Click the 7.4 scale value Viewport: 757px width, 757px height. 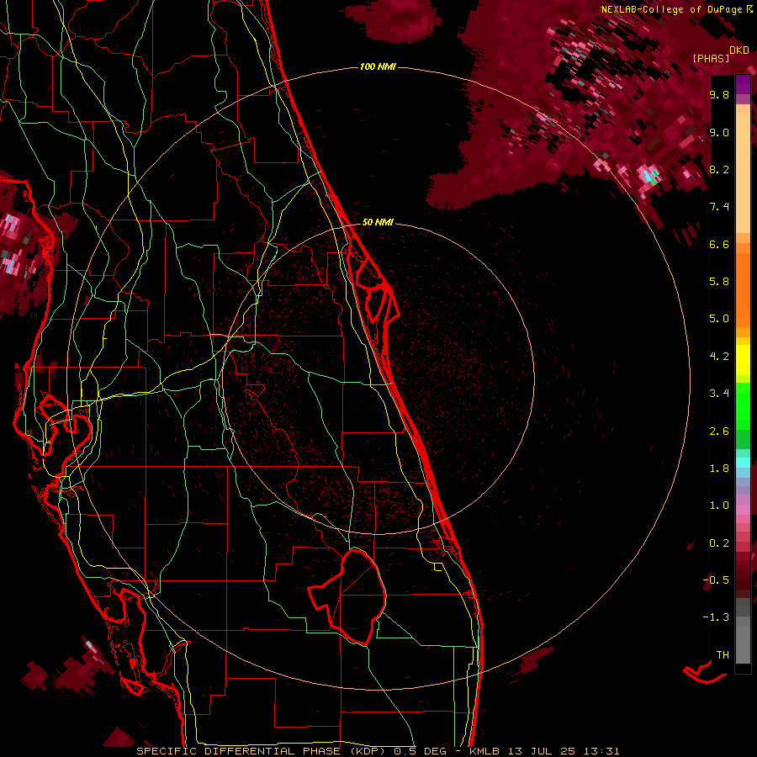(x=719, y=207)
